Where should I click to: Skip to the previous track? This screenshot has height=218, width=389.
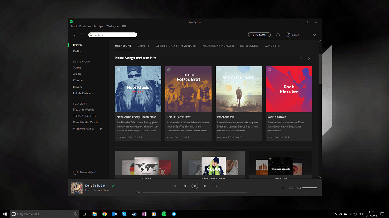point(185,186)
